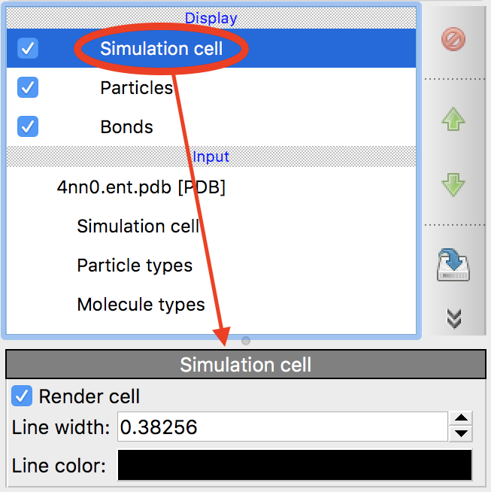The width and height of the screenshot is (491, 492).
Task: Click the red delete modifier icon
Action: (453, 39)
